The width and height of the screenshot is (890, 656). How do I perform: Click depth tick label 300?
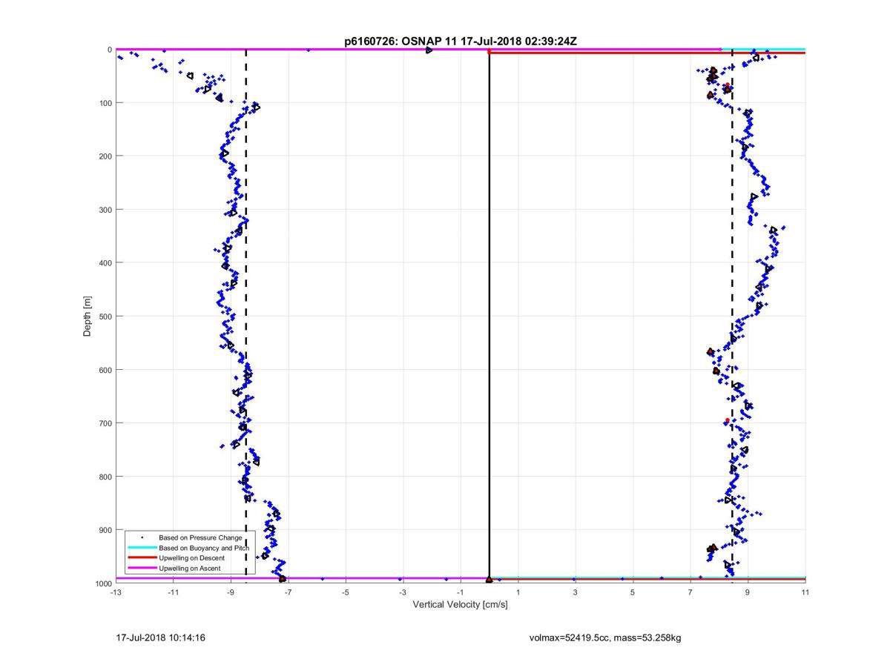[105, 209]
